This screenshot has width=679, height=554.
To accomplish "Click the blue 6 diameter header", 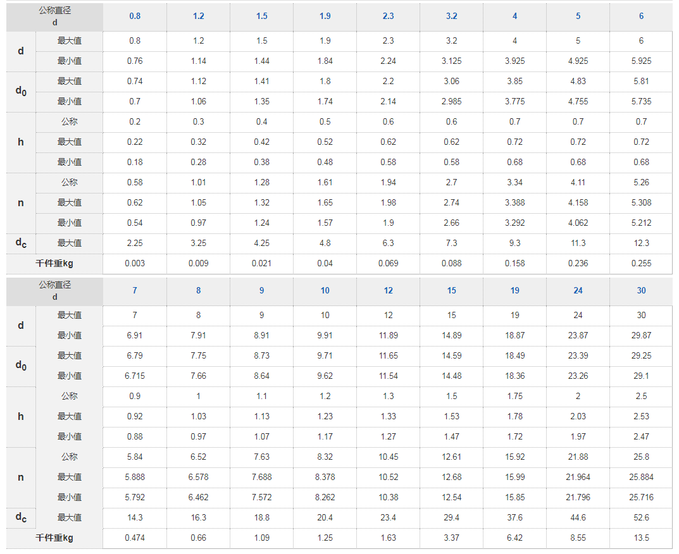I will (641, 16).
